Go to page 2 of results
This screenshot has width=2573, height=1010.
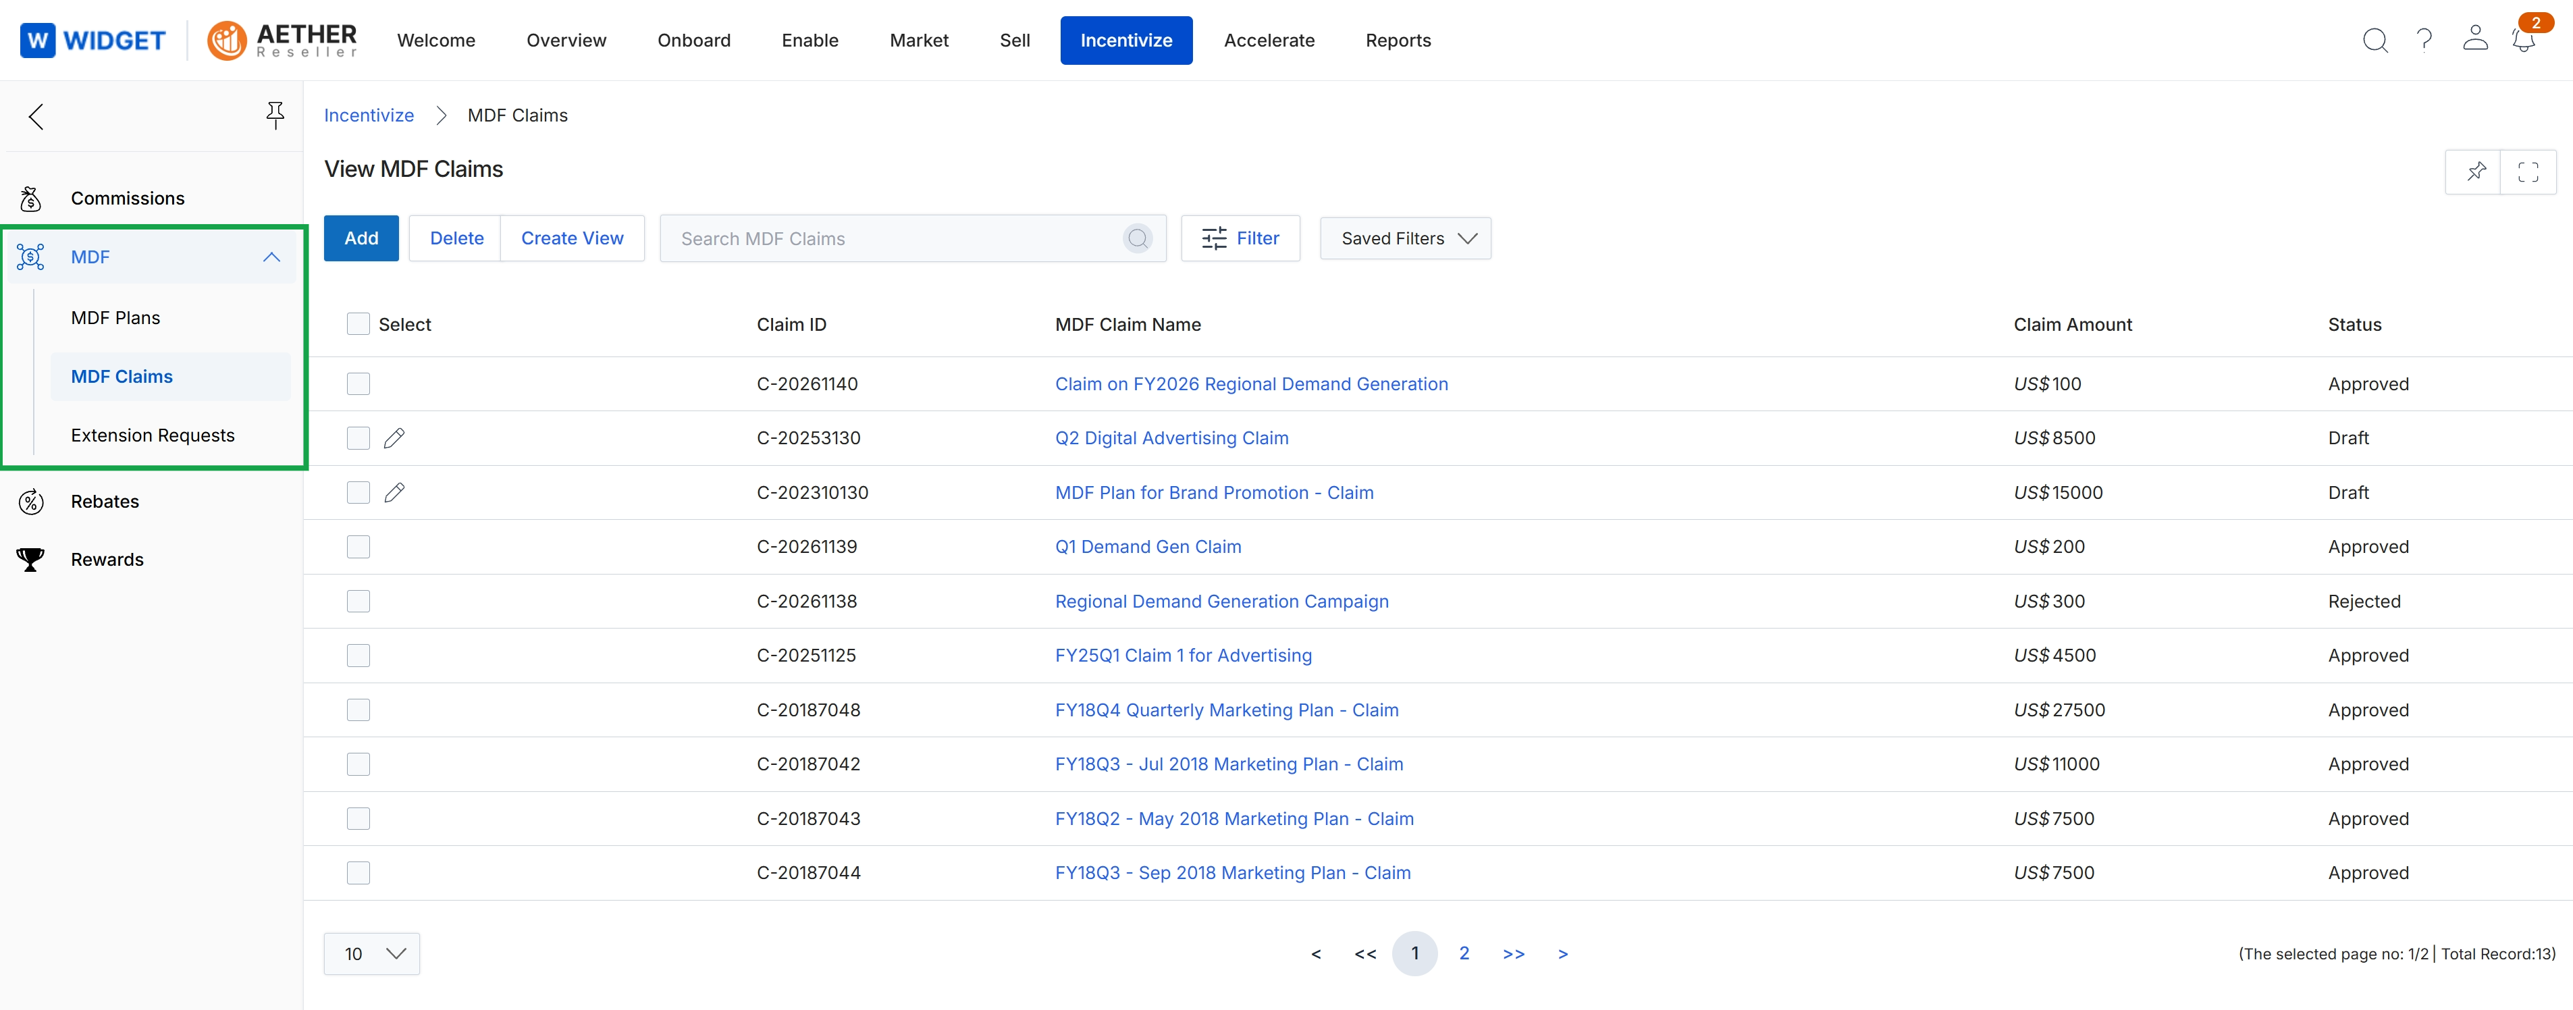click(x=1464, y=953)
